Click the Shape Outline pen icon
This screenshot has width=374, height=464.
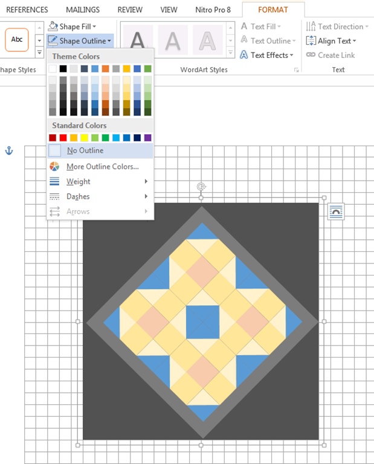pyautogui.click(x=53, y=40)
